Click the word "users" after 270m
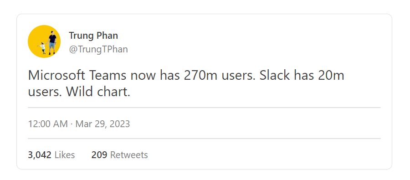410x180 pixels. pyautogui.click(x=239, y=76)
